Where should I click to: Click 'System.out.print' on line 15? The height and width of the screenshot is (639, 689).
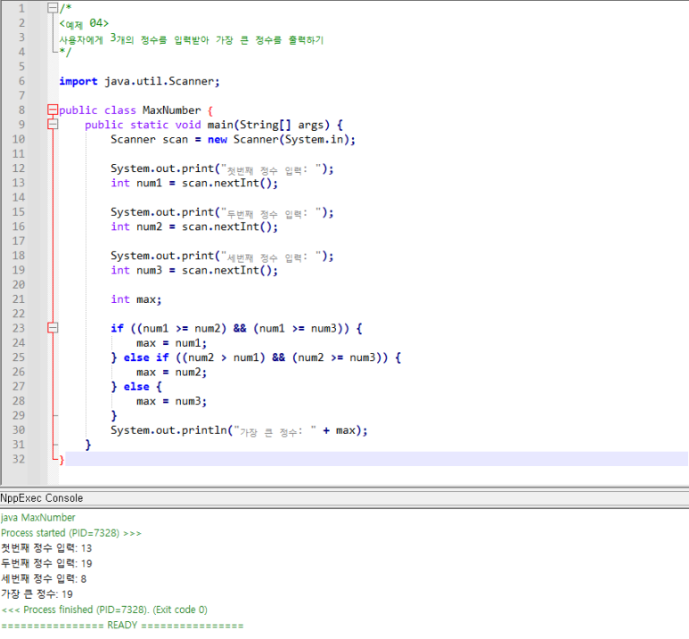162,212
